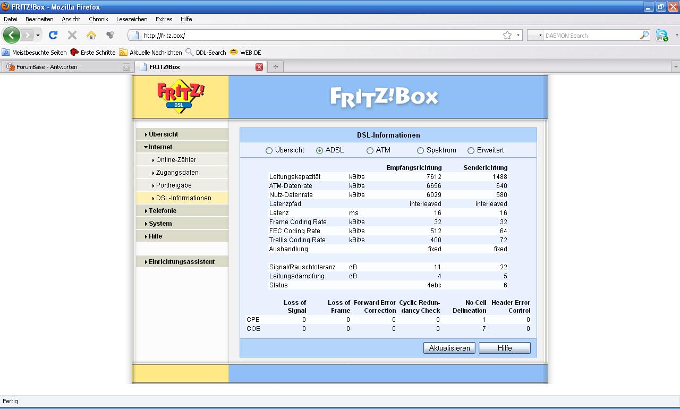Open the address bar history dropdown

point(518,36)
